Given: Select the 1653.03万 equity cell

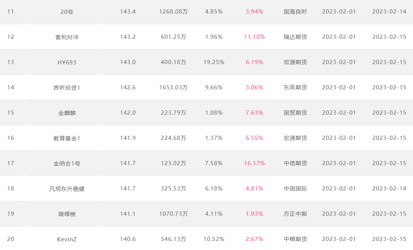Looking at the screenshot, I should point(173,88).
